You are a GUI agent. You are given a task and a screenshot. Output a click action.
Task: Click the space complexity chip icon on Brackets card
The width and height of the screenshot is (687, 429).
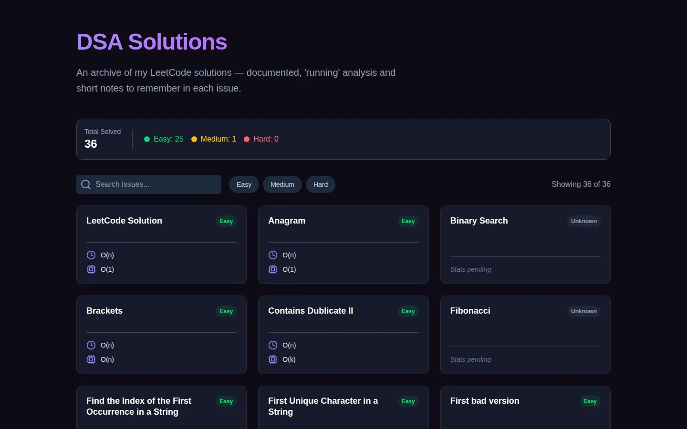click(x=91, y=359)
